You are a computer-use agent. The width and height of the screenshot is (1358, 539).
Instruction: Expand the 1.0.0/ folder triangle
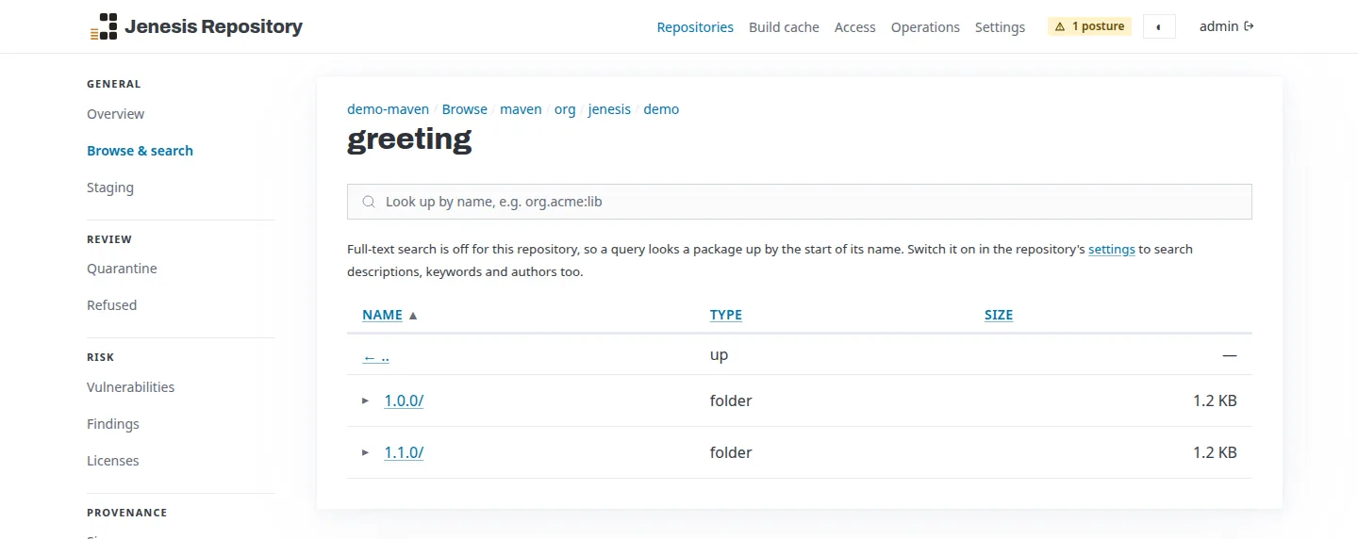(x=366, y=400)
